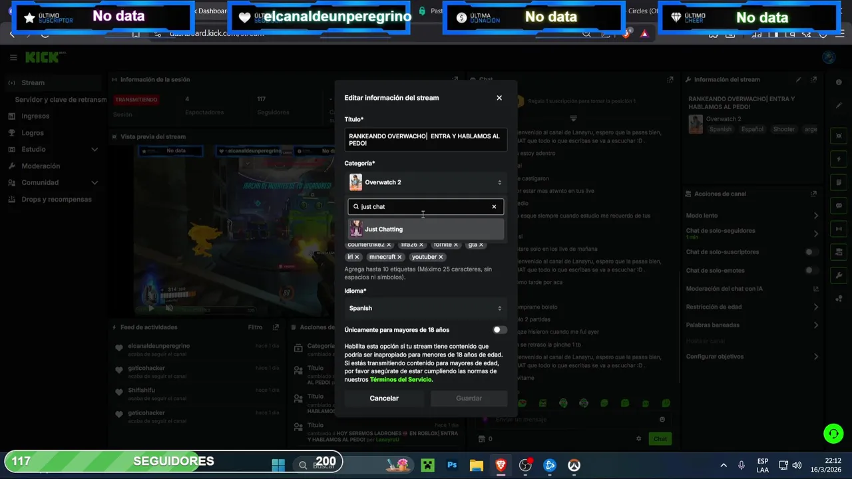Click the info icon in right toolbar
Image resolution: width=852 pixels, height=479 pixels.
(x=839, y=82)
